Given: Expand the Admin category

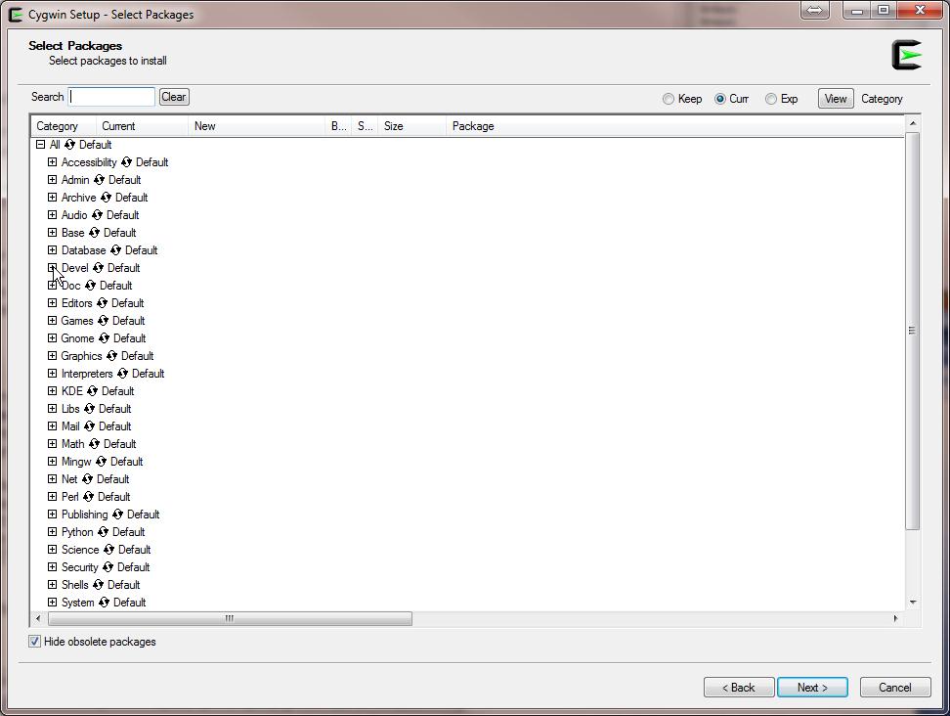Looking at the screenshot, I should [x=52, y=180].
